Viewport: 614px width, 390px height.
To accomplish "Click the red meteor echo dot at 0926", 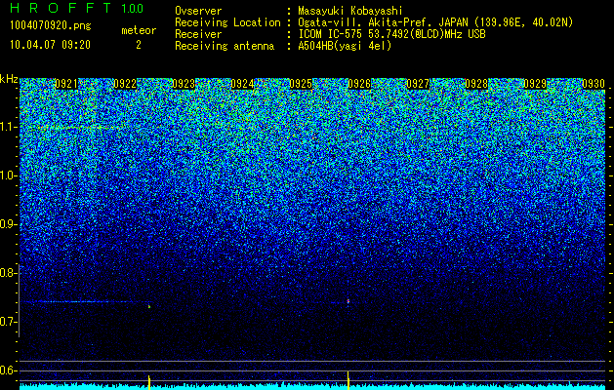I will [x=348, y=301].
